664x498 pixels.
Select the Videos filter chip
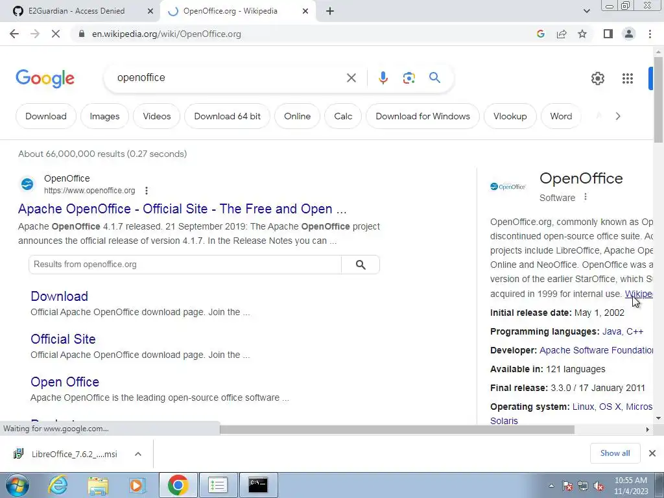[157, 116]
